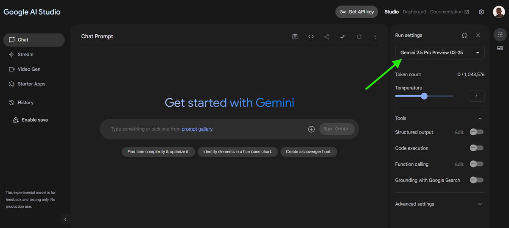The image size is (509, 228).
Task: Turn on Function calling switch
Action: (476, 164)
